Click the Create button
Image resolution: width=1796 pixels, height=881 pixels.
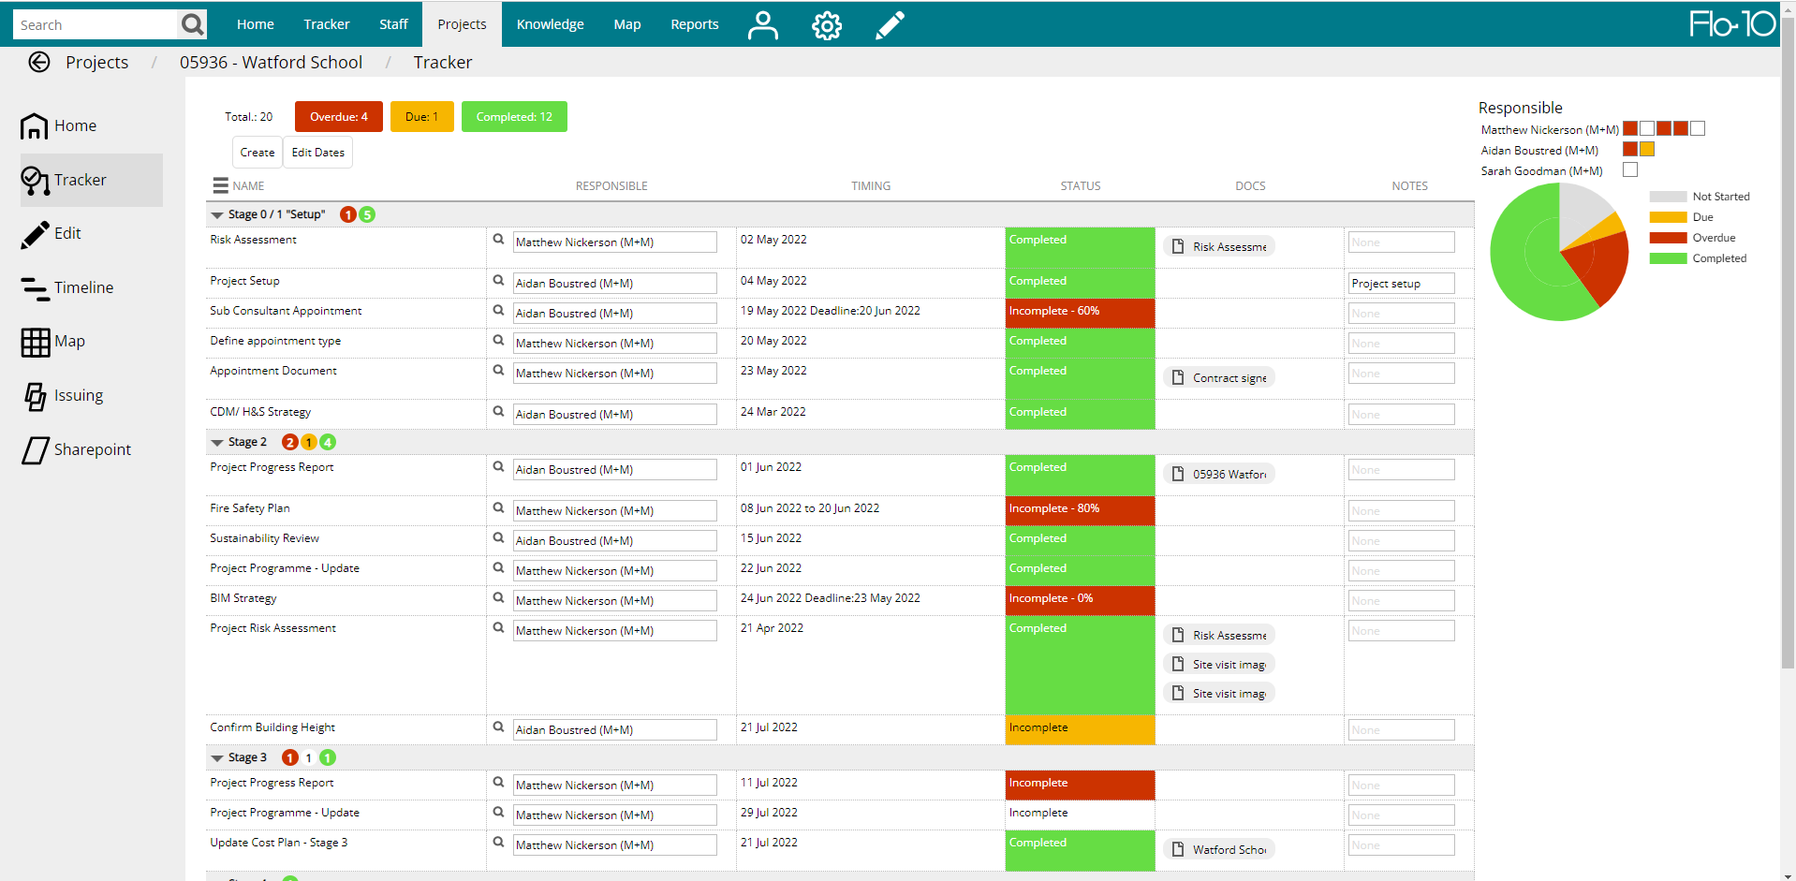tap(258, 153)
